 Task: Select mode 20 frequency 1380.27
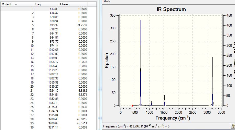pyautogui.click(x=53, y=87)
